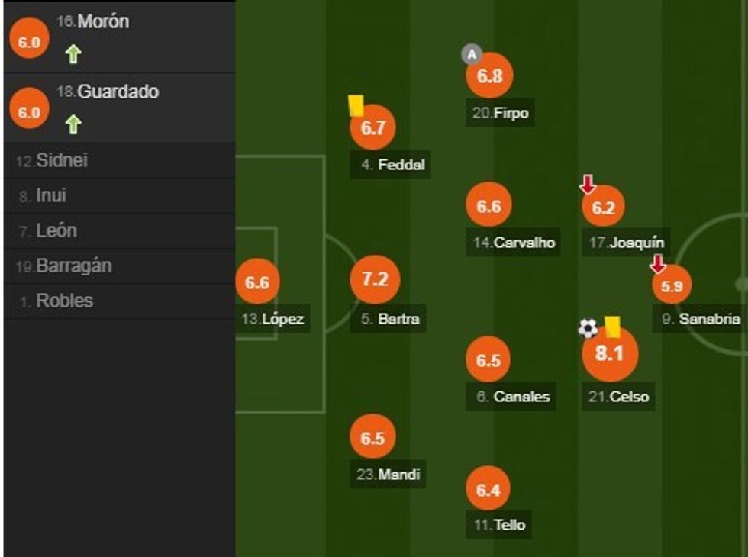Click Sanabria's red substituted-off arrow

[x=657, y=264]
